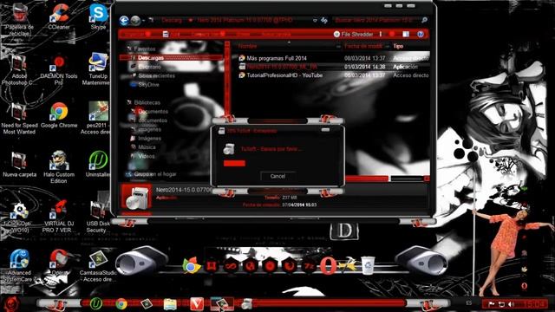This screenshot has height=312, width=555.
Task: Click the Descargas breadcrumb in address bar
Action: point(172,21)
